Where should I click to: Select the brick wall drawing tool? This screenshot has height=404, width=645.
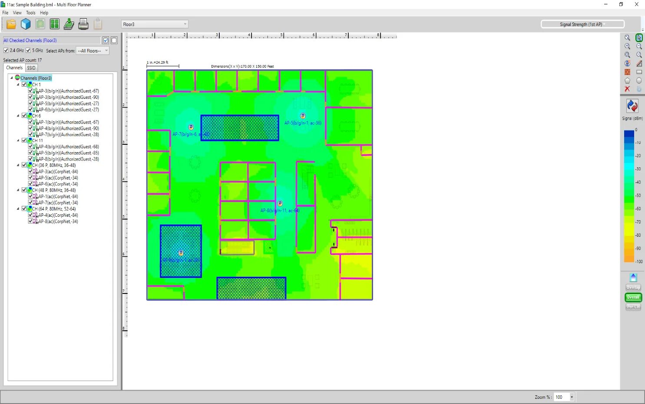(x=627, y=72)
